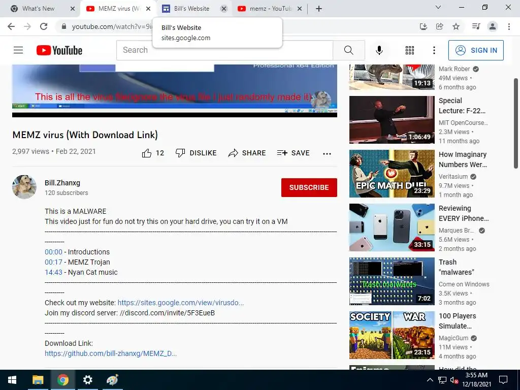The width and height of the screenshot is (520, 390).
Task: Go back in browser history
Action: pyautogui.click(x=11, y=26)
